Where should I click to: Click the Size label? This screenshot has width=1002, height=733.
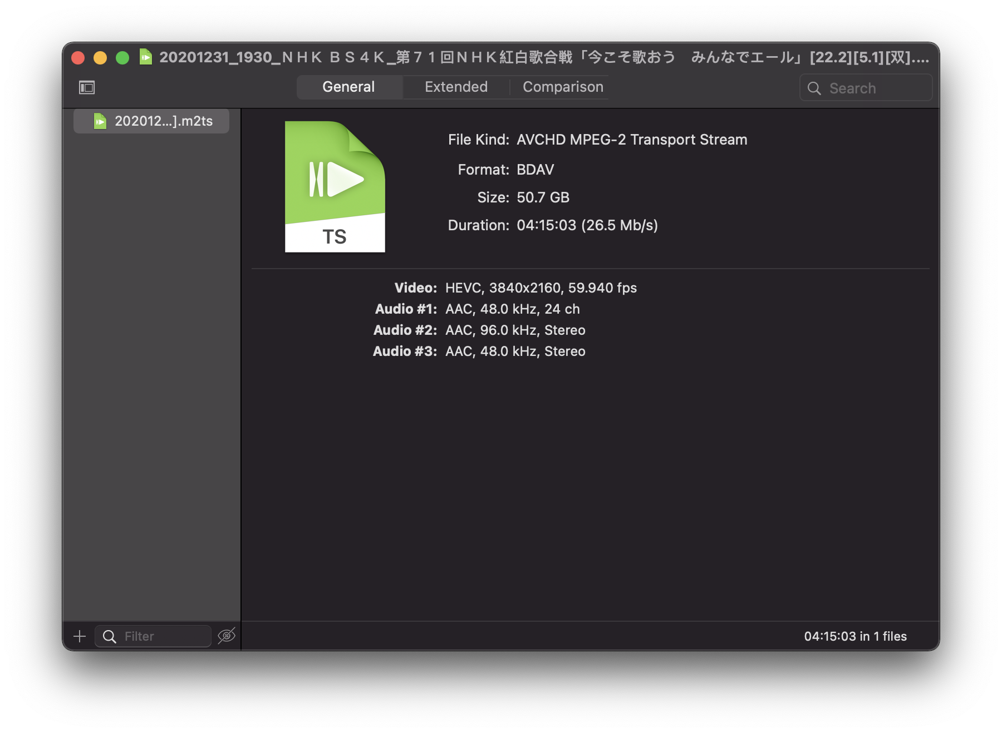pyautogui.click(x=493, y=197)
